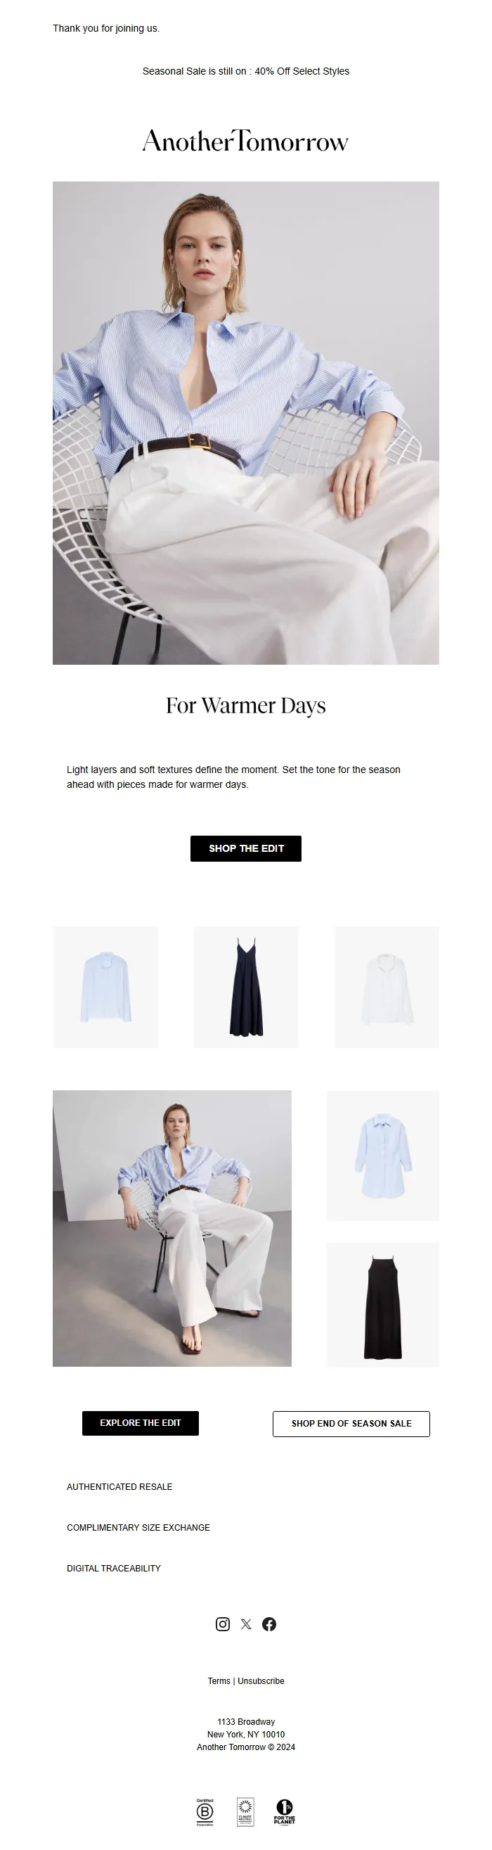The height and width of the screenshot is (1850, 492).
Task: Open the Digital Traceability link
Action: click(x=114, y=1569)
